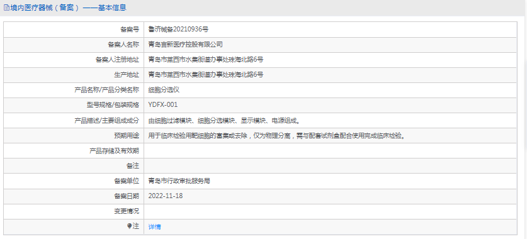Click the 备案号 row label
The height and width of the screenshot is (239, 527).
click(130, 29)
